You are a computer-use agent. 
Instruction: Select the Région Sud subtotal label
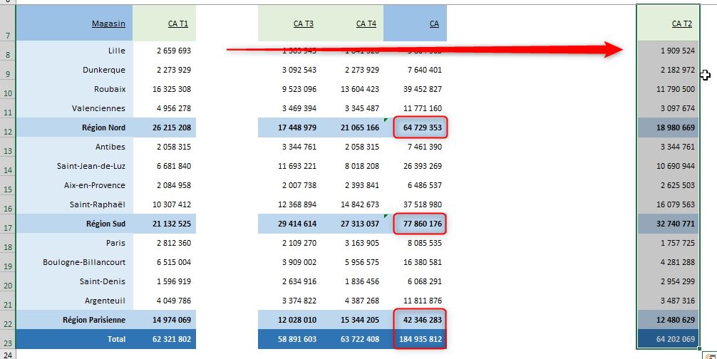tap(75, 224)
